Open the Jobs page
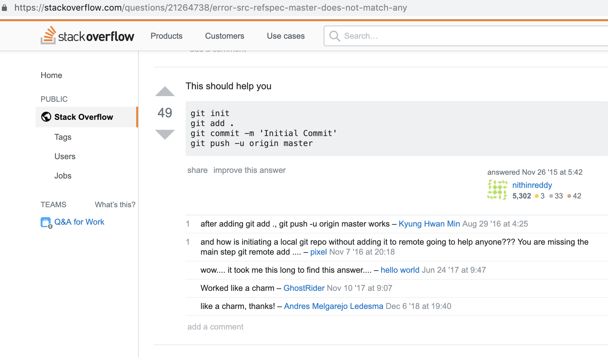This screenshot has width=608, height=357. [x=63, y=176]
